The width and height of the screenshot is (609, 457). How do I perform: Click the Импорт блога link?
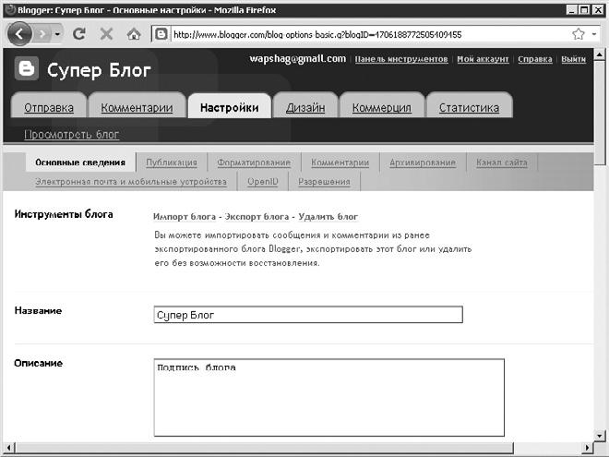point(185,216)
